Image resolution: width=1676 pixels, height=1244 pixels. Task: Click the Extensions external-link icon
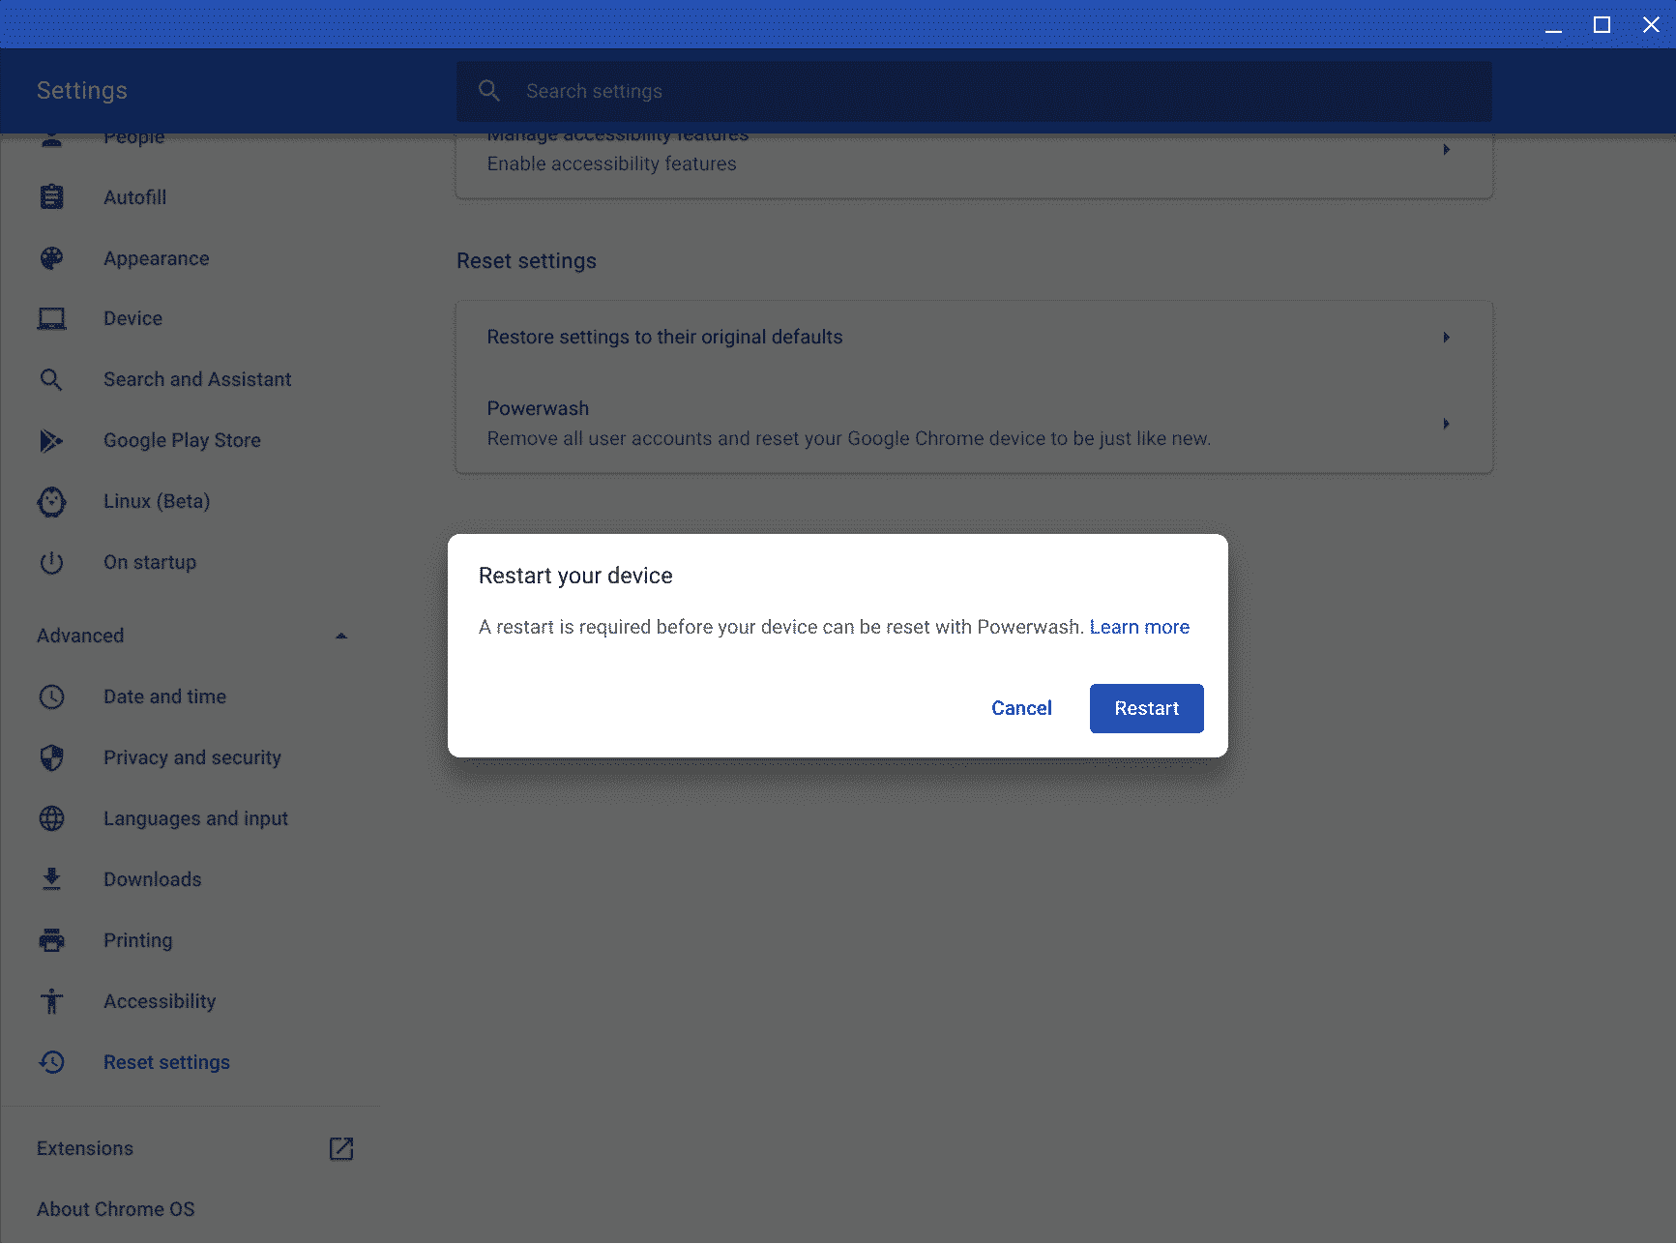[x=340, y=1148]
